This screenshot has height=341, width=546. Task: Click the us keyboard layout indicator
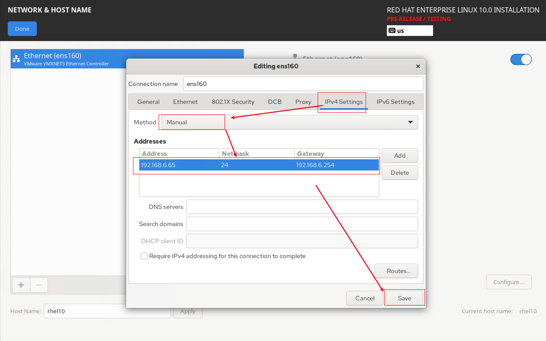point(410,31)
